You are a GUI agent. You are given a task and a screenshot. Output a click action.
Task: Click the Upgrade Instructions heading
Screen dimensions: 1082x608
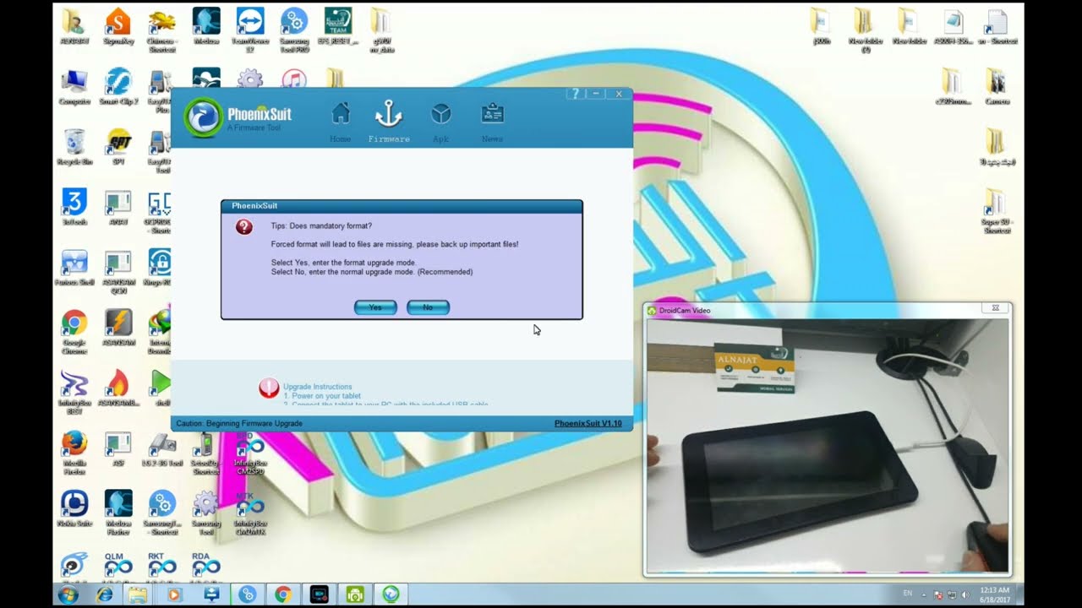tap(317, 387)
